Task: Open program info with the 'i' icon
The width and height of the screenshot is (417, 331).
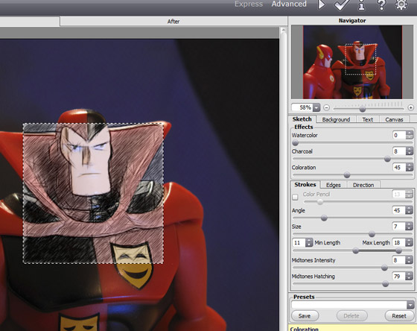Action: tap(361, 4)
